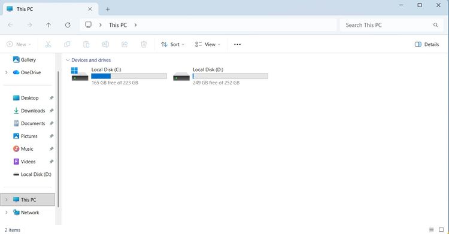Screen dimensions: 449x234
Task: Add a new tab
Action: [108, 9]
